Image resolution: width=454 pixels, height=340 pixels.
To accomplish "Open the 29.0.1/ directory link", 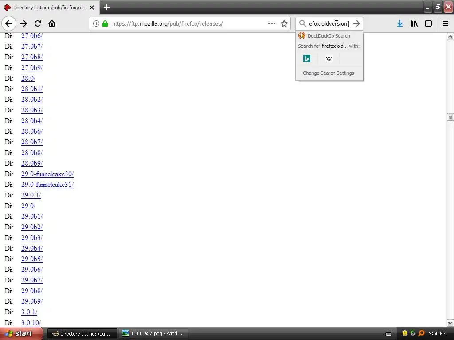I will (31, 195).
